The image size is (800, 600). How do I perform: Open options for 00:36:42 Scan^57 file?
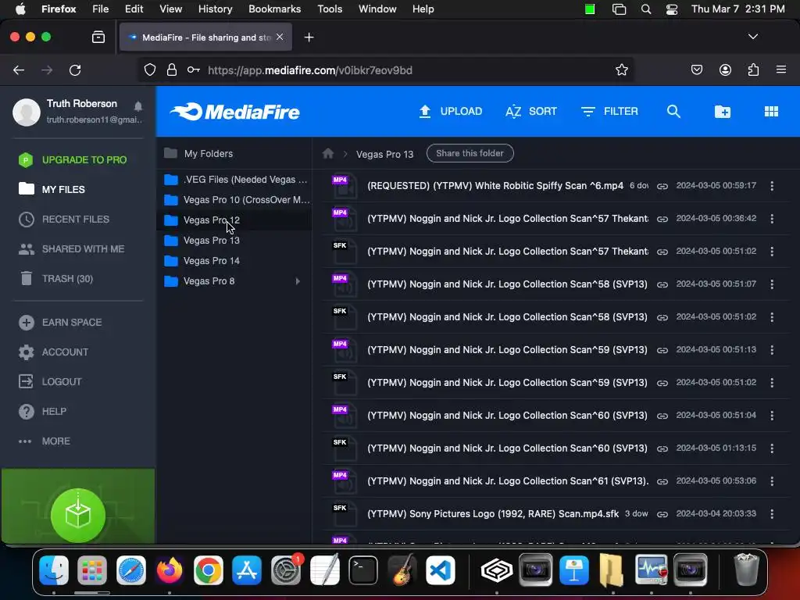[x=771, y=219]
